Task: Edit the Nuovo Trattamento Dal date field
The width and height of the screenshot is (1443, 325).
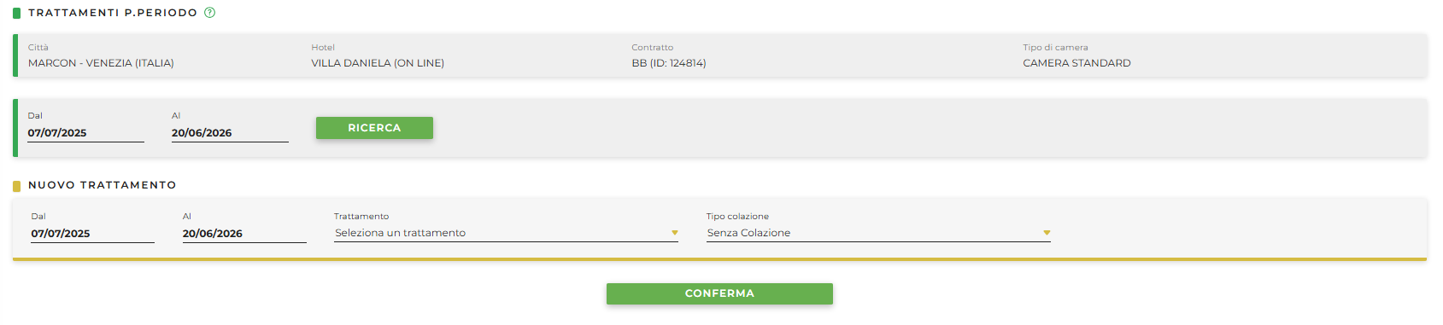Action: tap(92, 234)
